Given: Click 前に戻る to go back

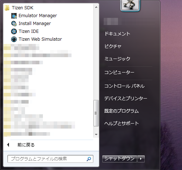Looking at the screenshot, I should 26,145.
